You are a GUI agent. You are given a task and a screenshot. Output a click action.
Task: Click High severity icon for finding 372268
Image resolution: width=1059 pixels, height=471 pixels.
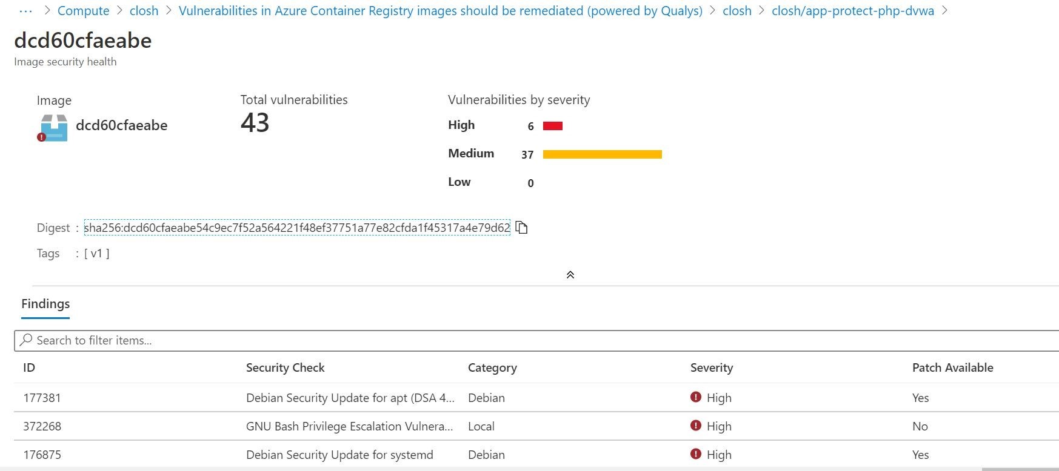(x=695, y=426)
